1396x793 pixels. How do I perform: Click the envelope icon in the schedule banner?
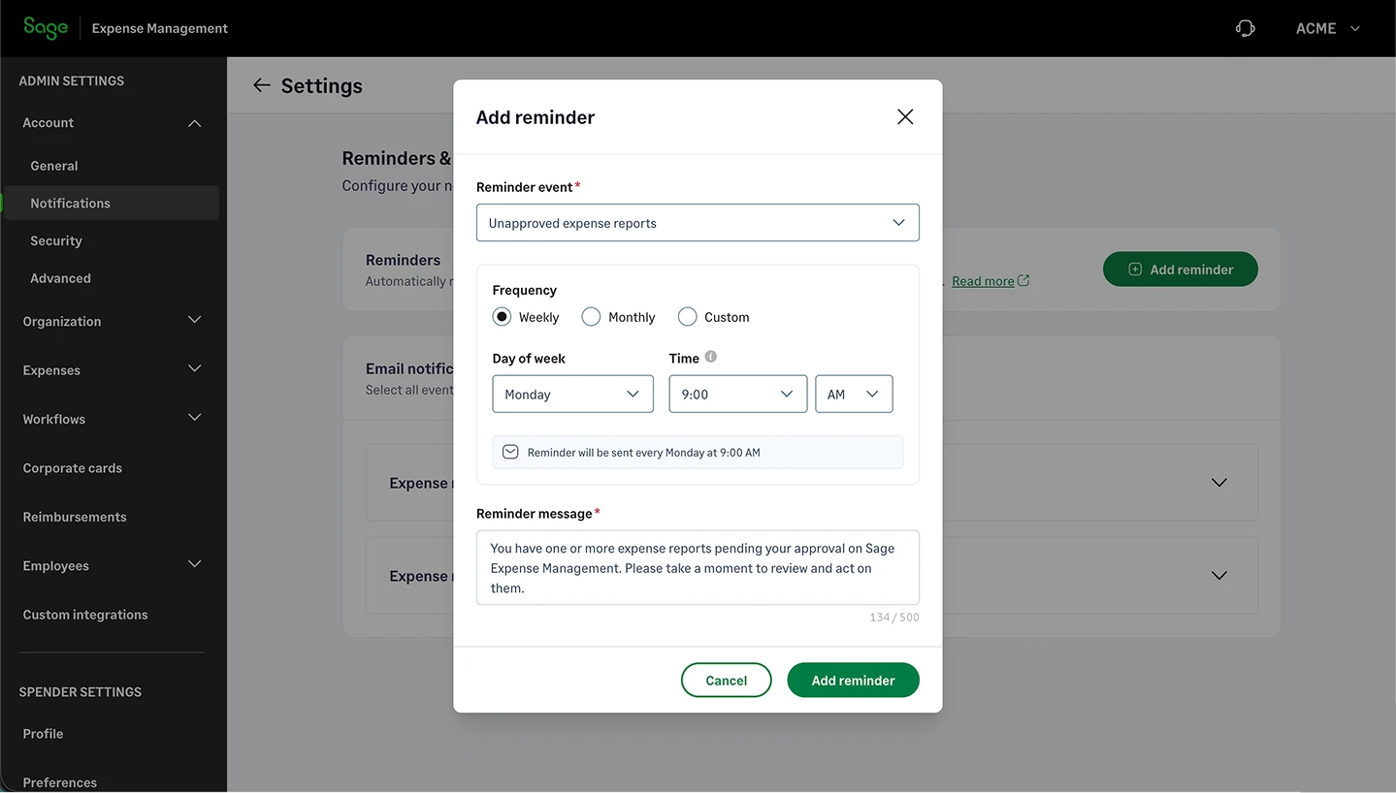click(510, 452)
